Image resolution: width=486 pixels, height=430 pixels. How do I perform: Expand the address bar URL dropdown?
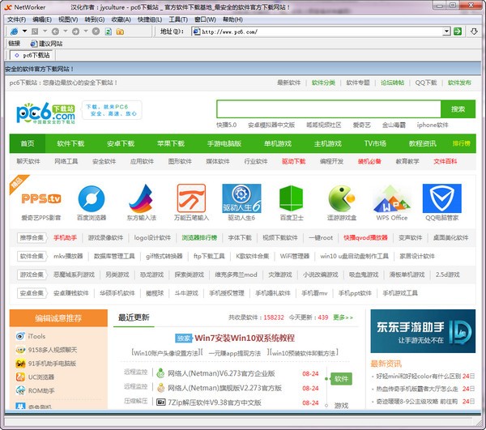click(446, 32)
